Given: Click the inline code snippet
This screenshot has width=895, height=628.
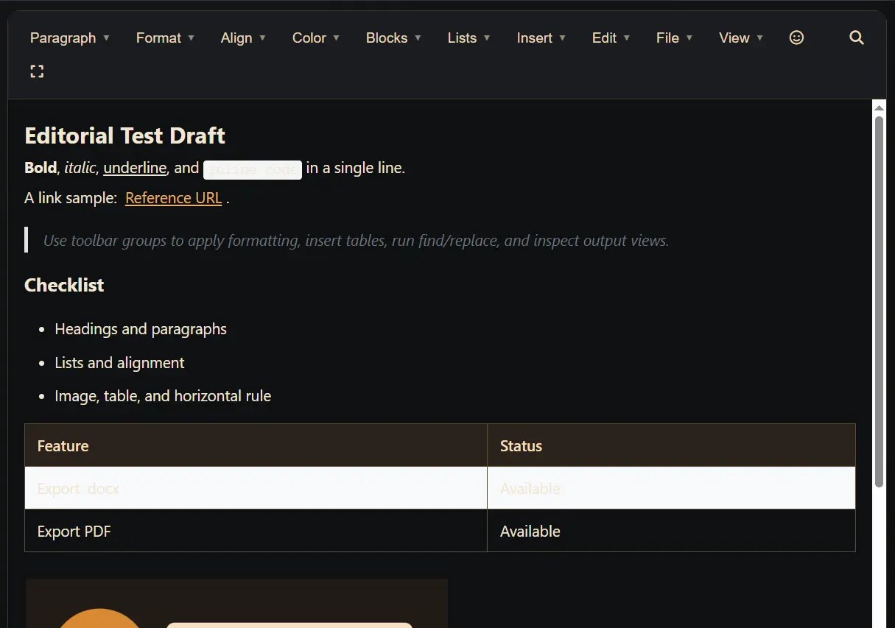Looking at the screenshot, I should tap(253, 169).
